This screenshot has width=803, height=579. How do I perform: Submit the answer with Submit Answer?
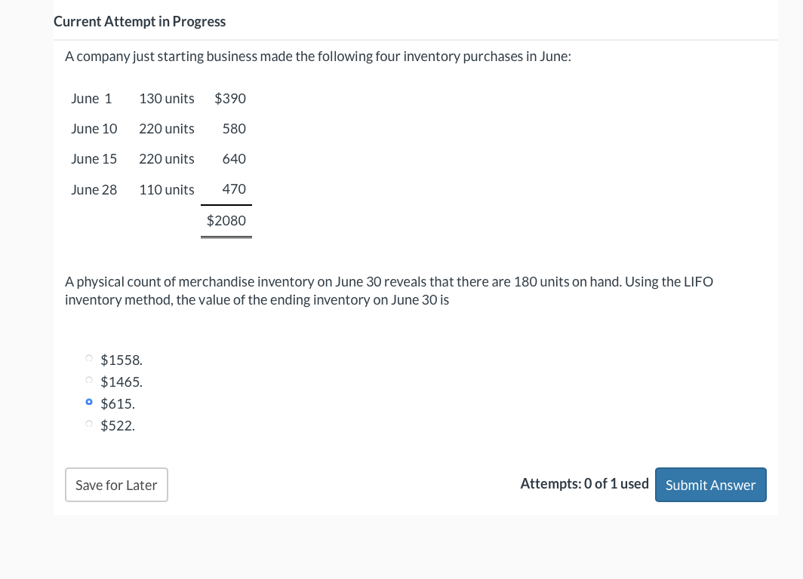tap(710, 485)
